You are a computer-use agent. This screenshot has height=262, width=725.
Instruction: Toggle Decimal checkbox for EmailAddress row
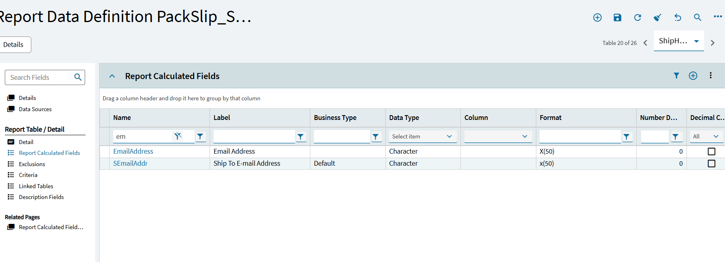(711, 152)
